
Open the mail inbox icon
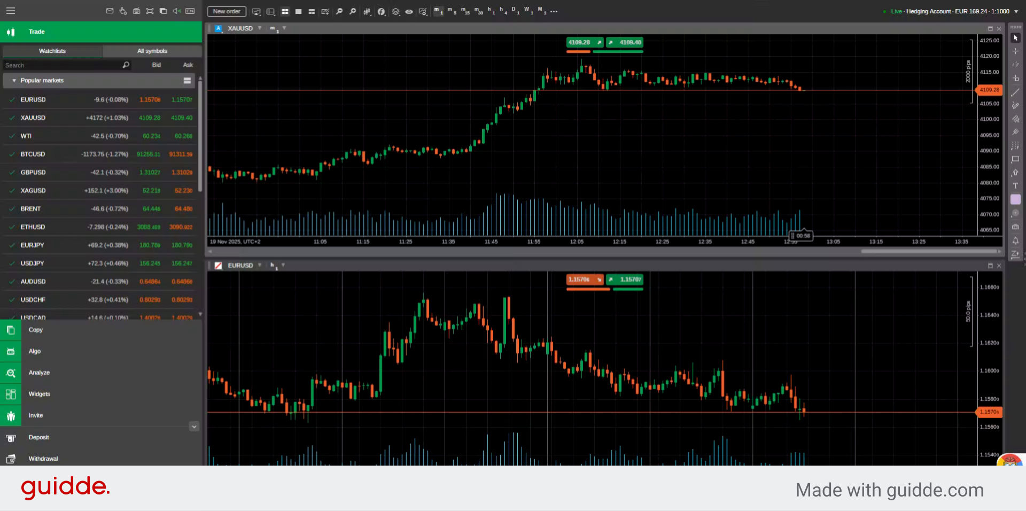(x=110, y=11)
